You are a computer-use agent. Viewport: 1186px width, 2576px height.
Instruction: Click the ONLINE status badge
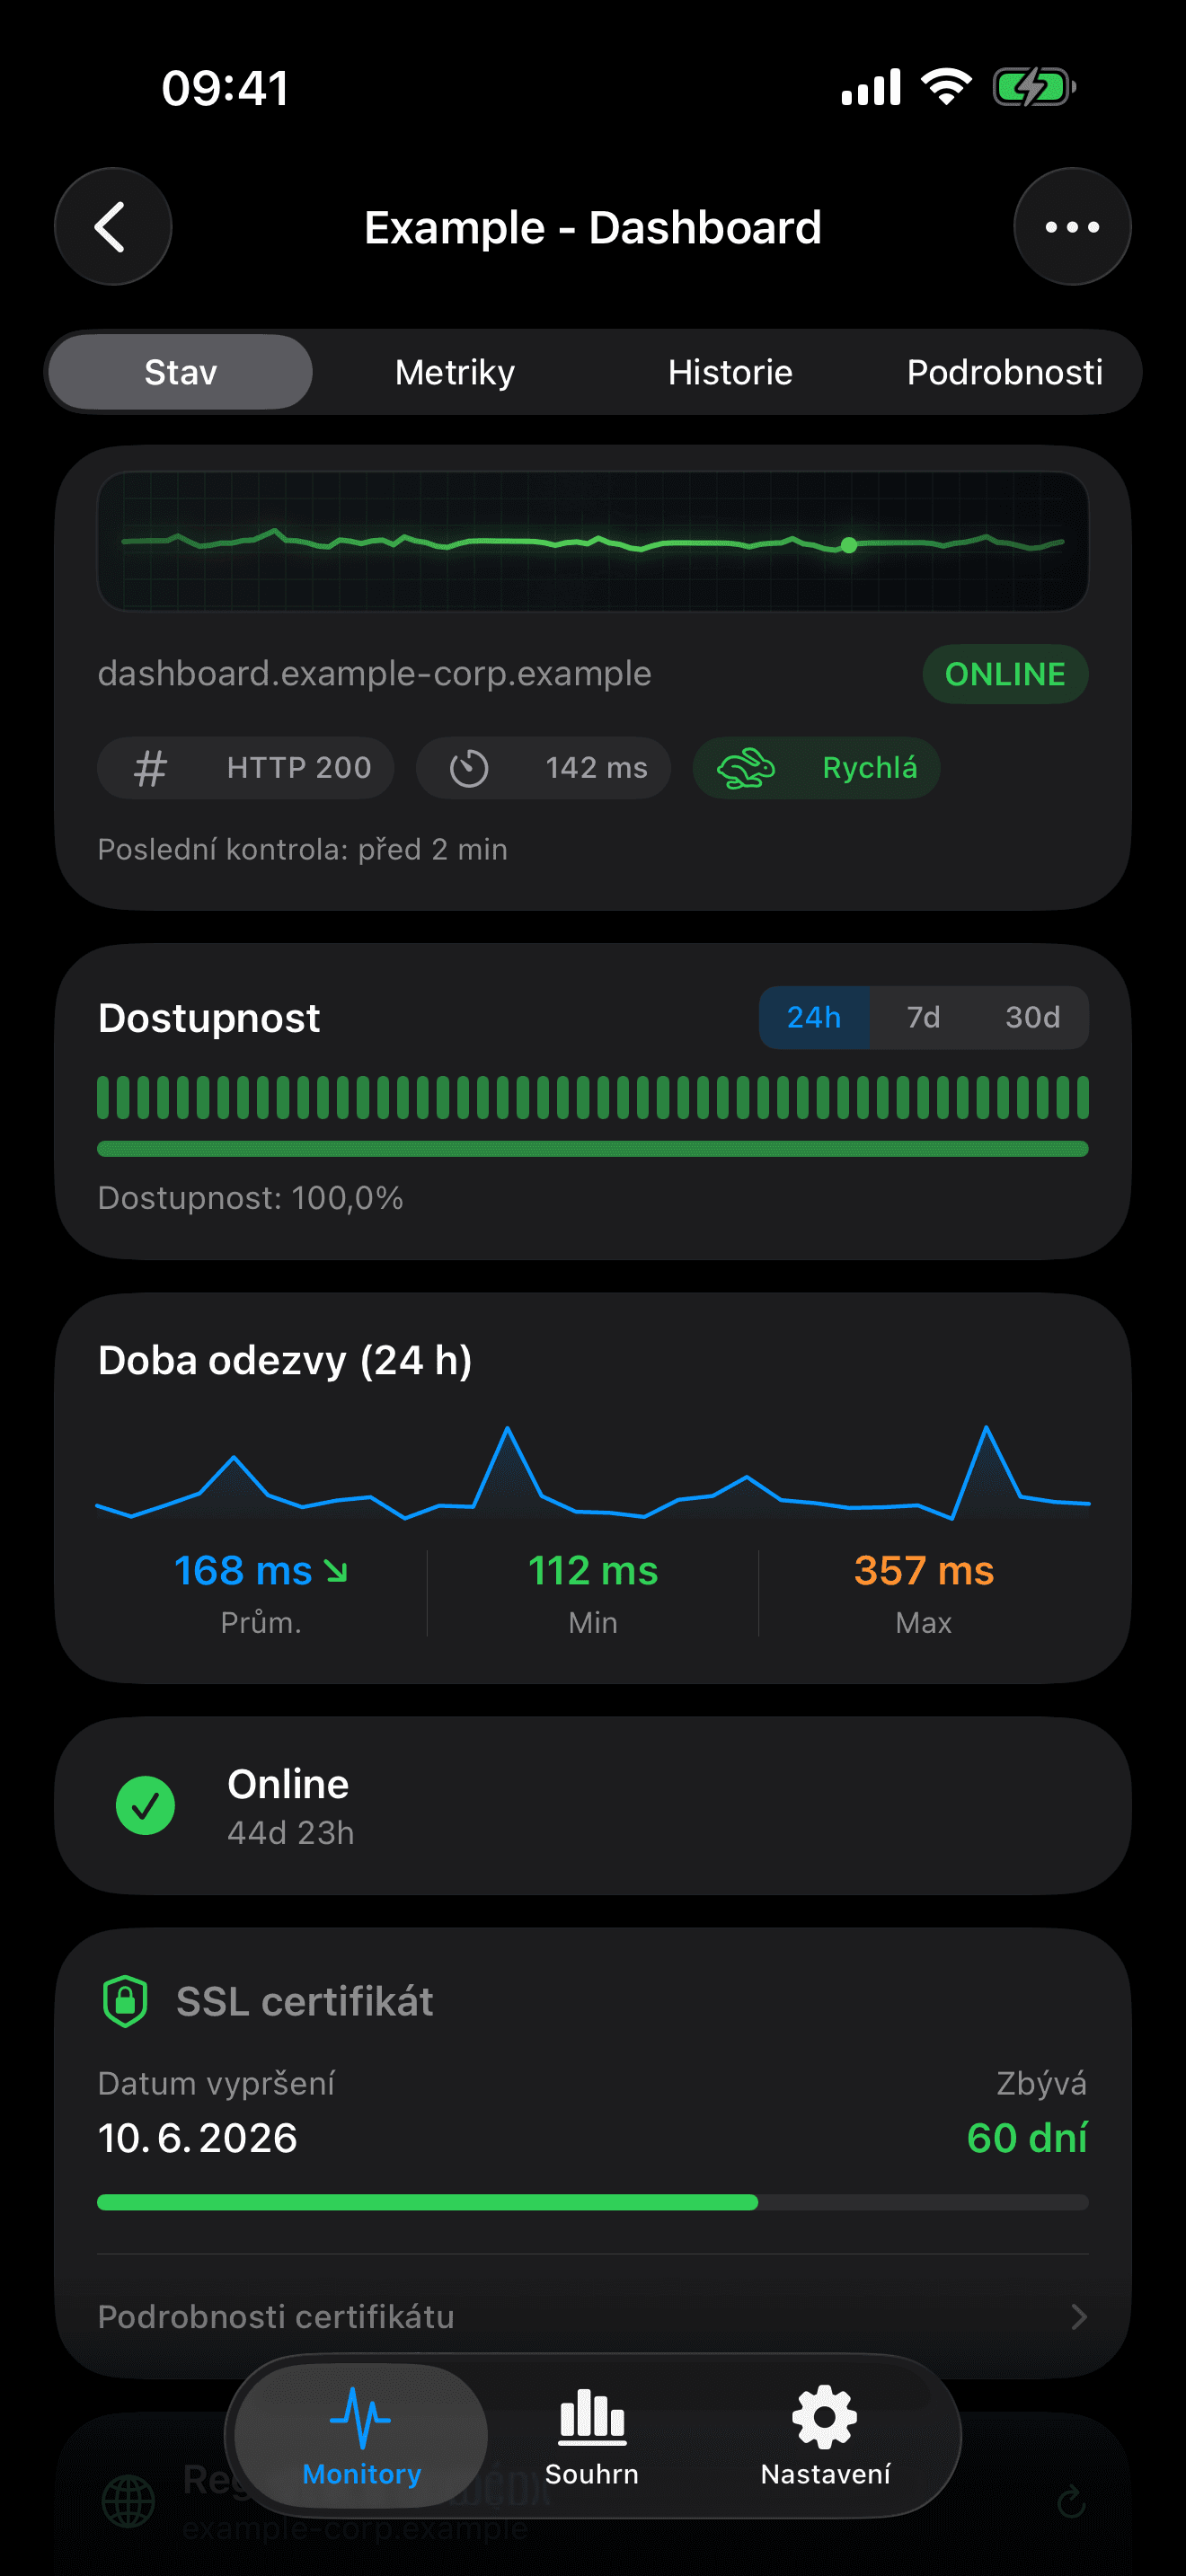(1005, 673)
